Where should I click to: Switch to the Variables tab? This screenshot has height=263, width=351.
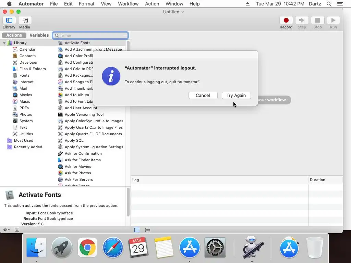point(39,35)
